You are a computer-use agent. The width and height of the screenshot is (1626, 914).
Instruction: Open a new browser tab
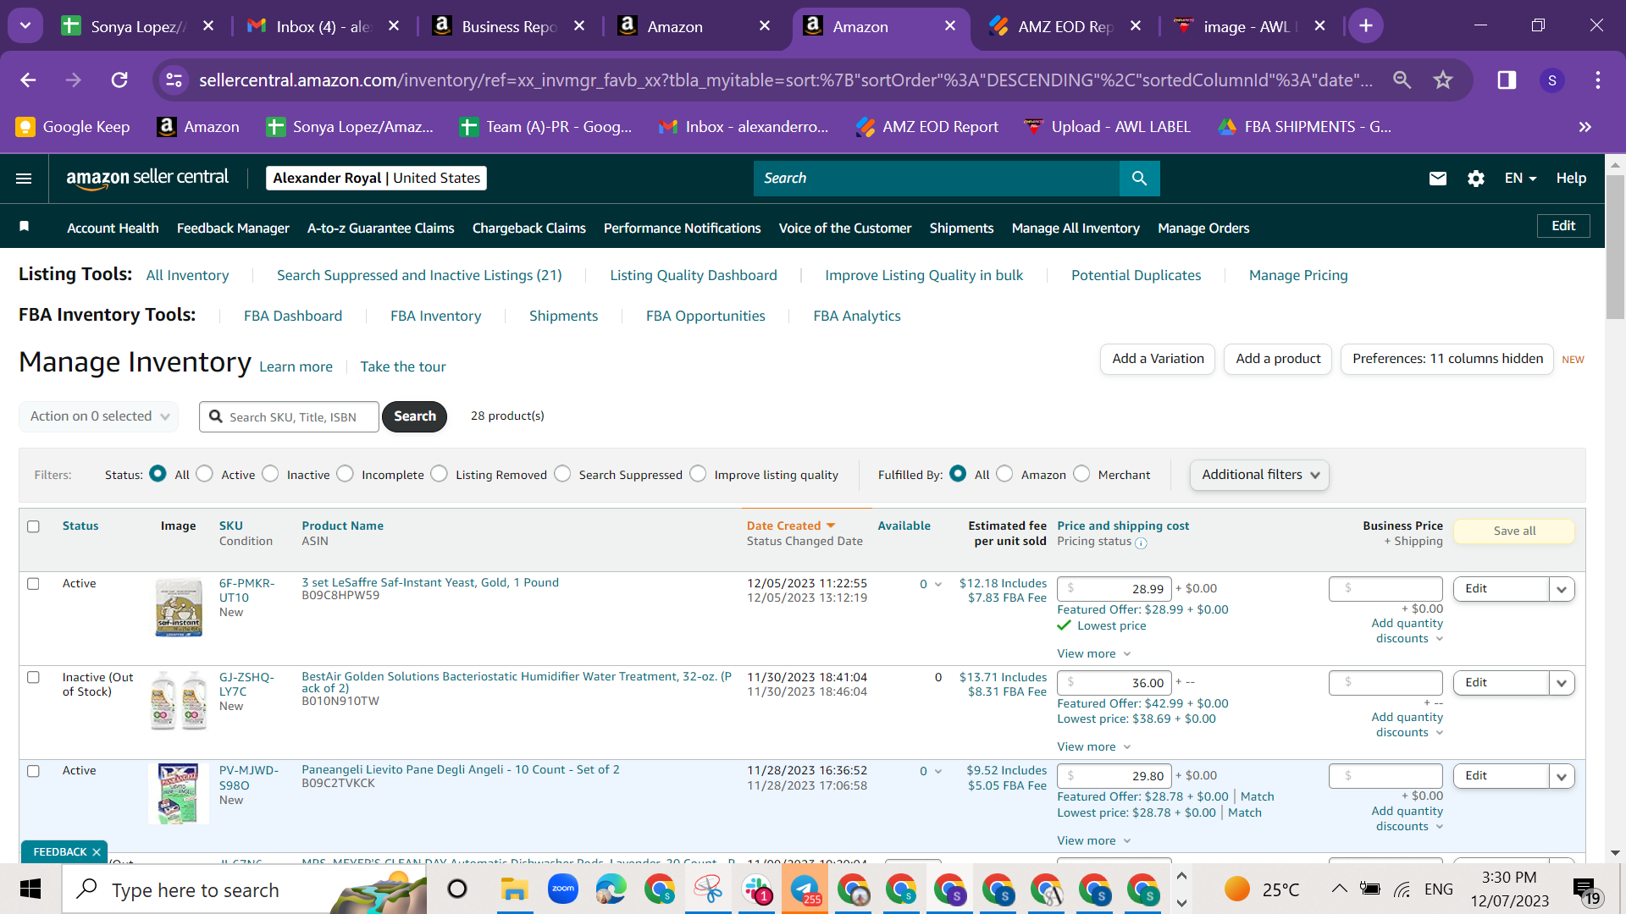pyautogui.click(x=1366, y=26)
